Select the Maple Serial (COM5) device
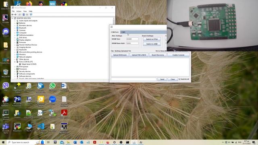The height and width of the screenshot is (145, 258). point(29,64)
